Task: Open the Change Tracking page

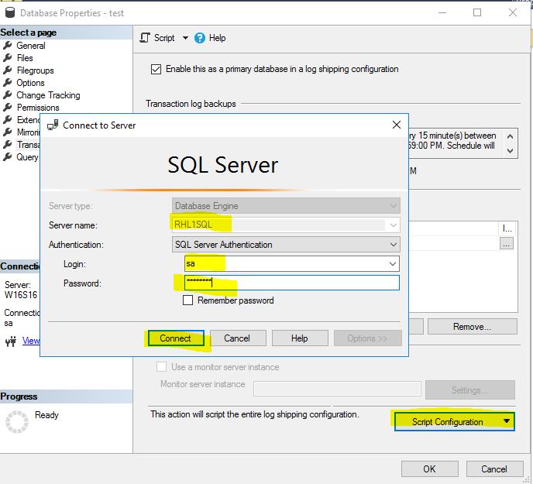Action: (48, 95)
